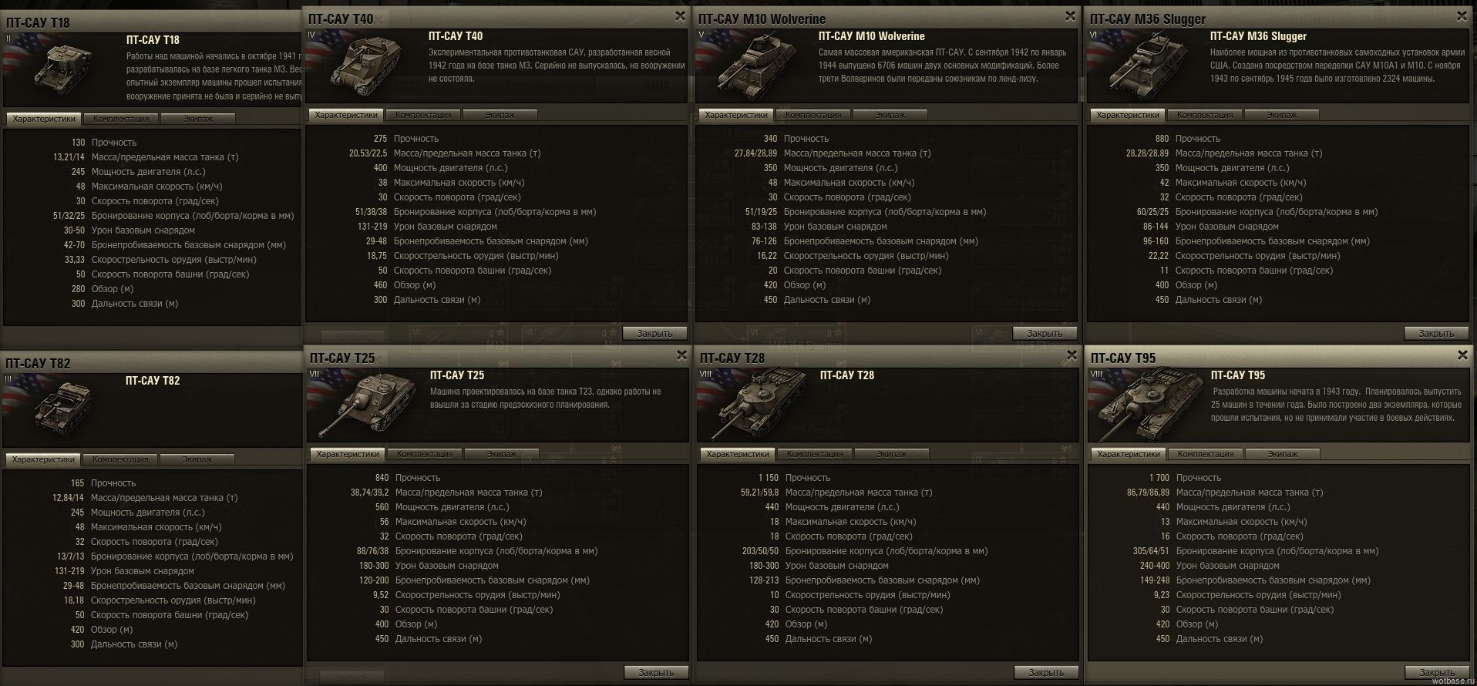Open Экипаж tab in M36 Slugger window

(x=1282, y=115)
